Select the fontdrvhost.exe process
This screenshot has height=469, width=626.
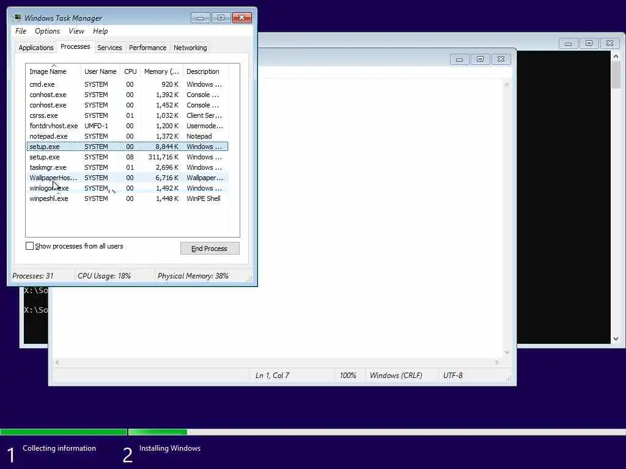pyautogui.click(x=127, y=126)
